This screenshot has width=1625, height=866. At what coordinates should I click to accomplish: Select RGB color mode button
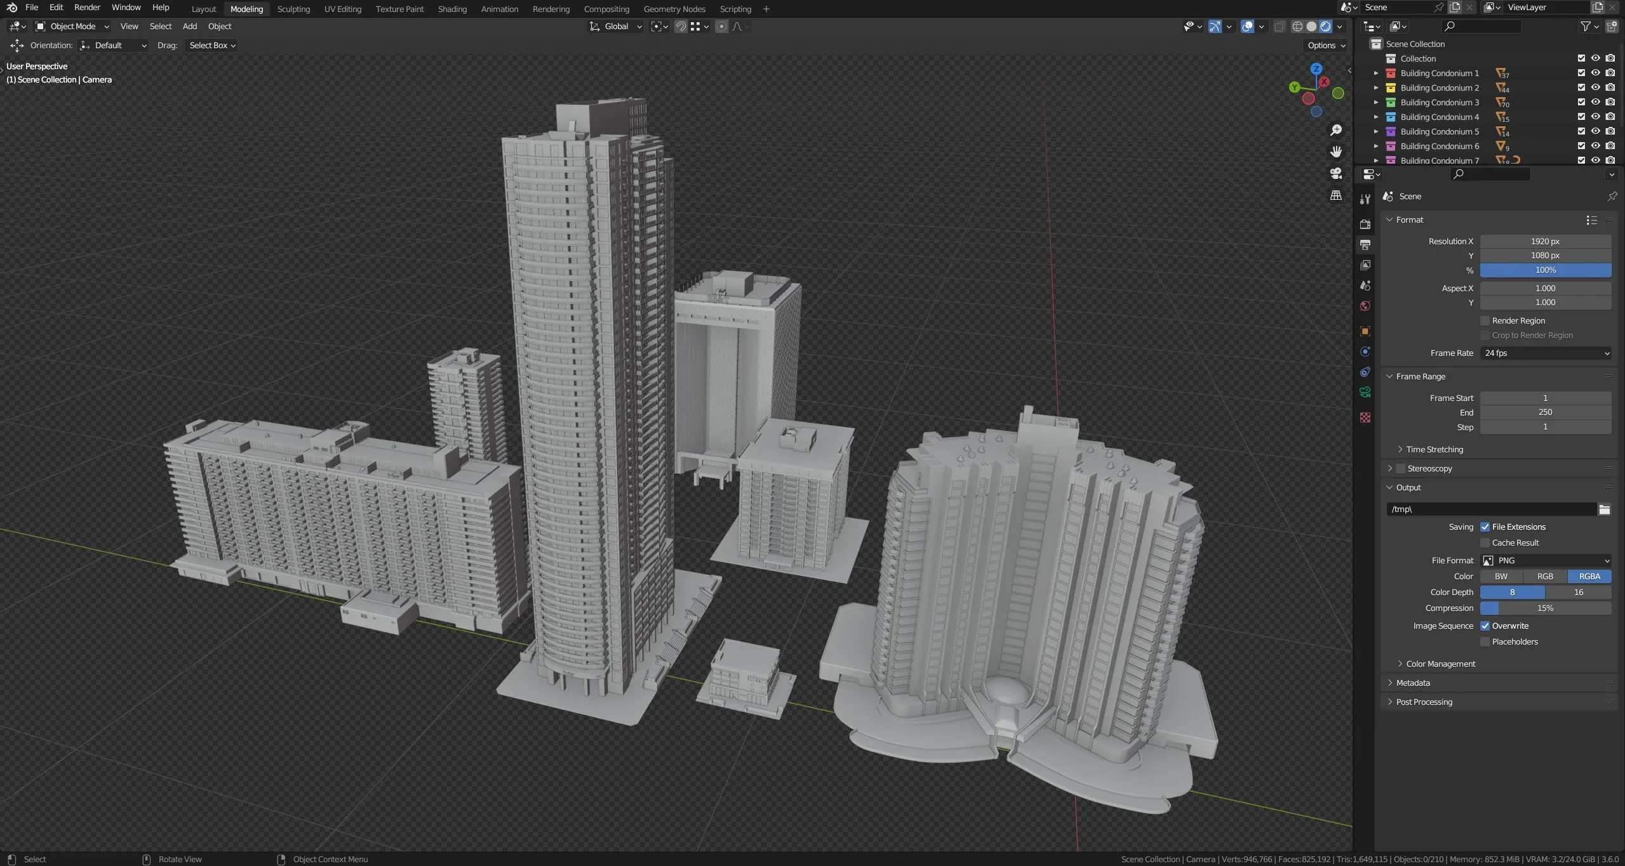coord(1545,576)
